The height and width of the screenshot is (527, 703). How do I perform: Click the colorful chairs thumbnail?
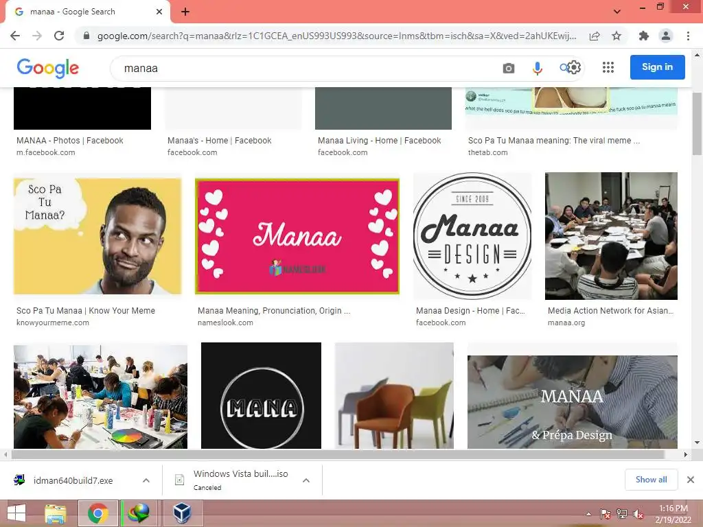click(394, 395)
